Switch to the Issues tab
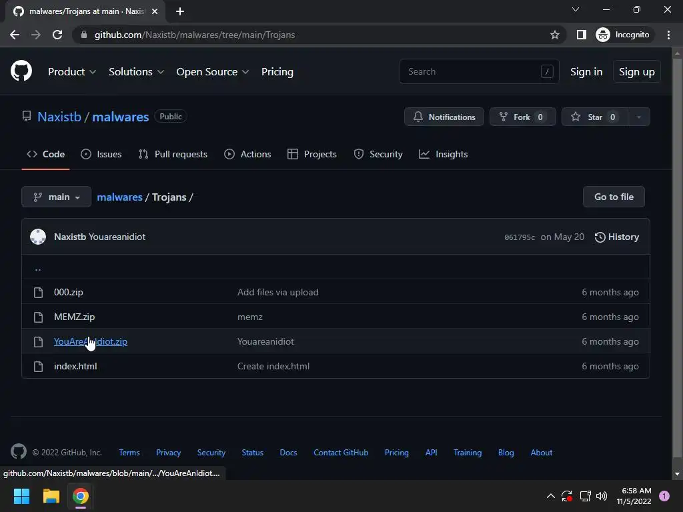This screenshot has height=512, width=683. coord(101,154)
